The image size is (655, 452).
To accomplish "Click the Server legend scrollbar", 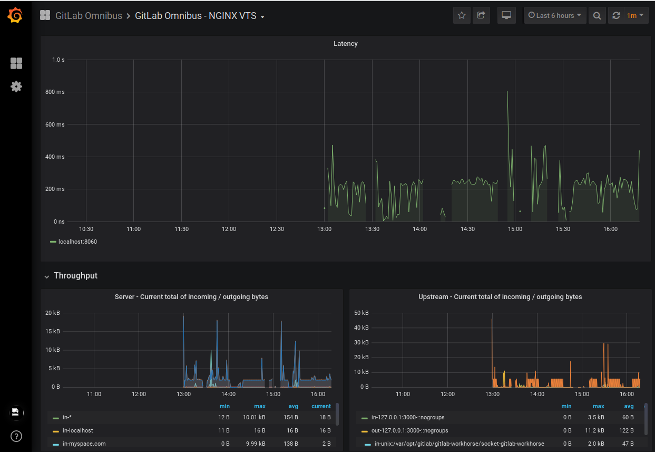I will pyautogui.click(x=337, y=415).
